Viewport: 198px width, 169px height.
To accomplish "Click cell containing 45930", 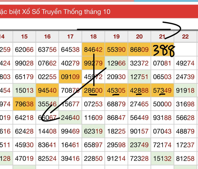I will click(24, 145).
